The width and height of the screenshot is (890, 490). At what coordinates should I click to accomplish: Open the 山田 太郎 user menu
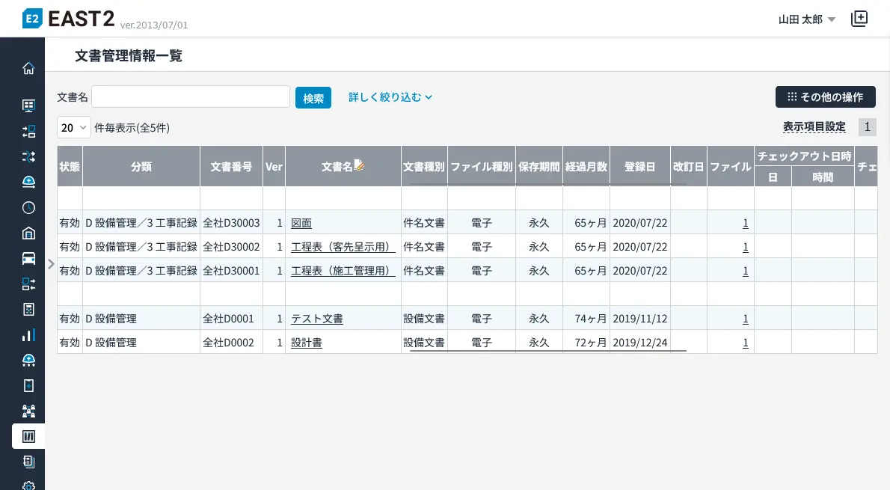point(807,20)
